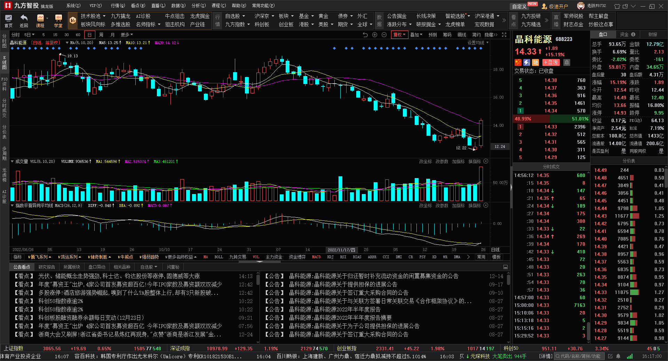This screenshot has height=361, width=668.
Task: Zoom out the K-line chart
Action: (x=384, y=35)
